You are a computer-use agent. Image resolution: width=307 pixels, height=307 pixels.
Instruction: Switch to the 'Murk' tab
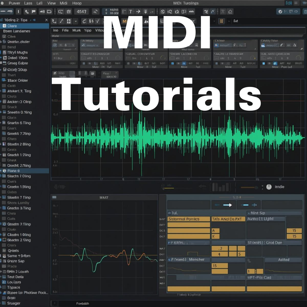pos(76,30)
